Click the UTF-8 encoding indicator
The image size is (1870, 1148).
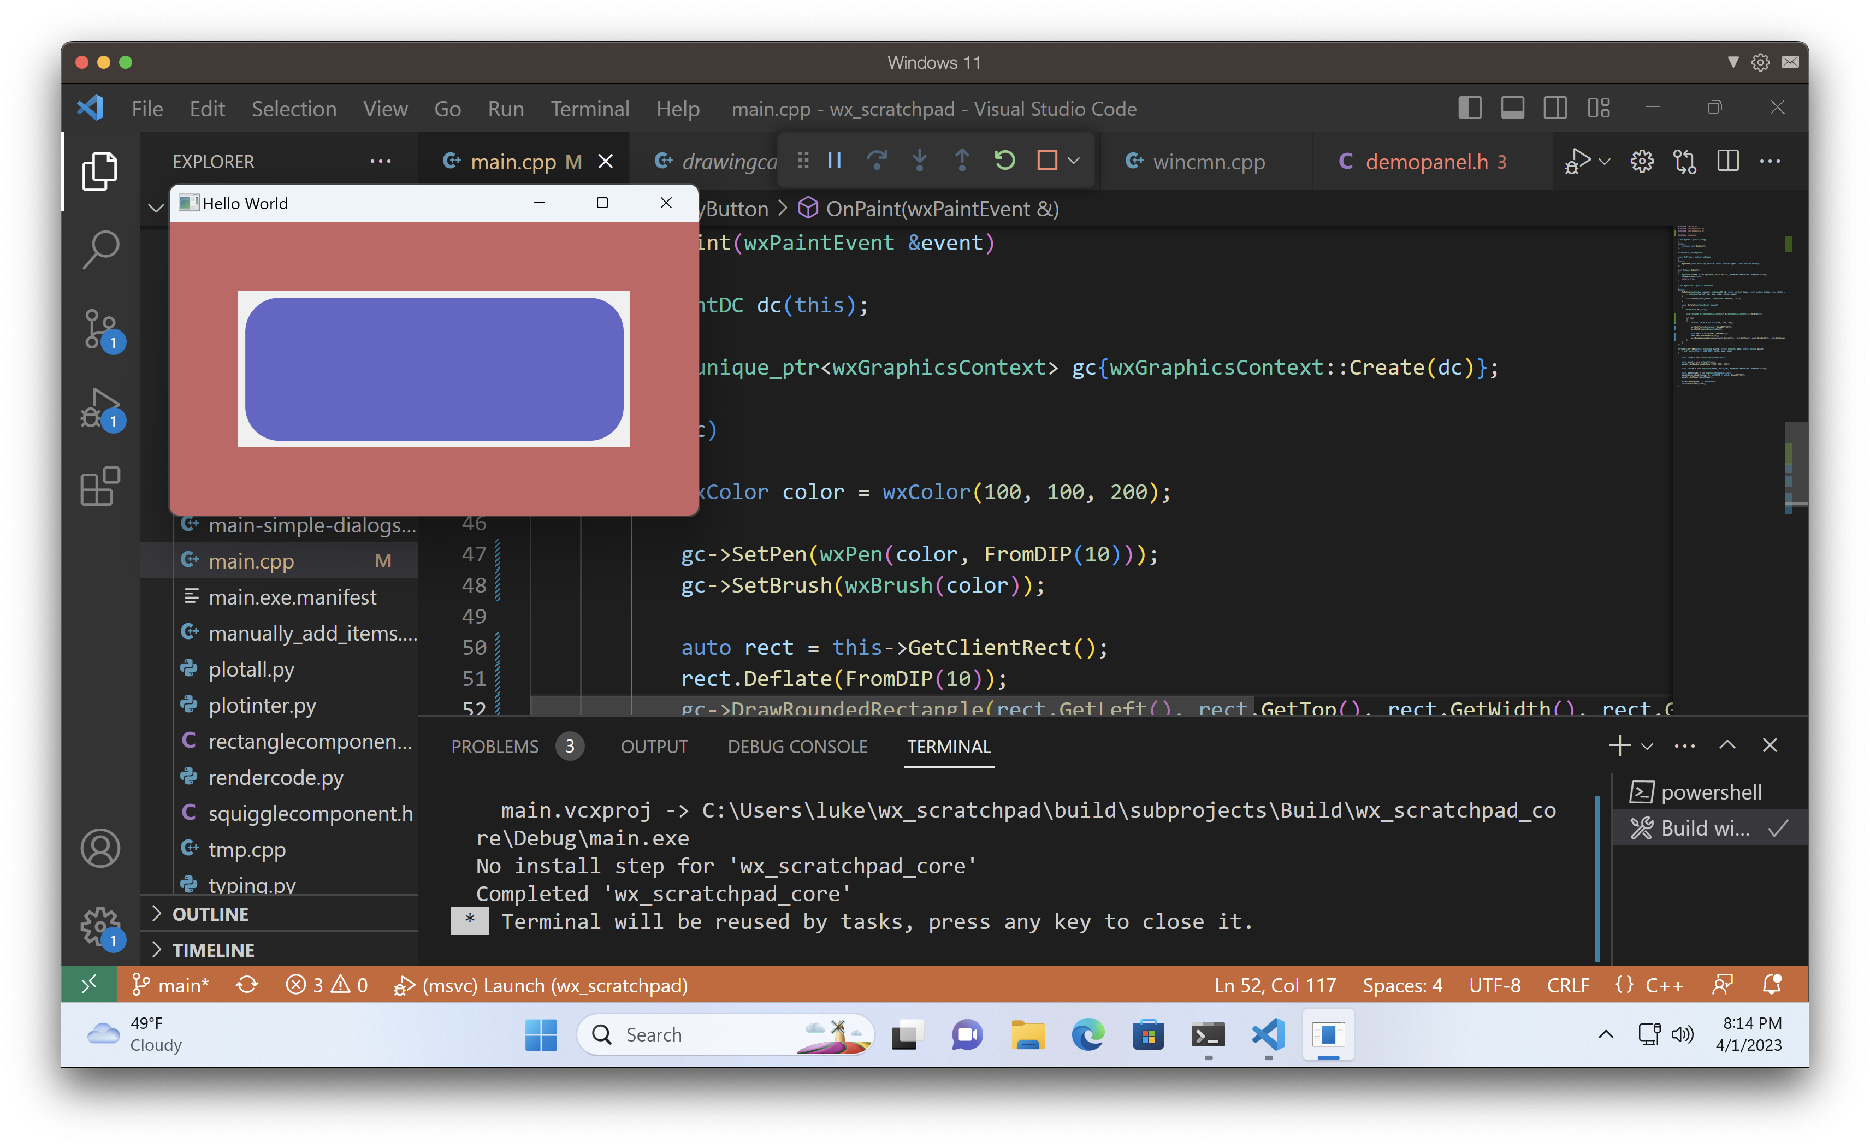pos(1494,985)
